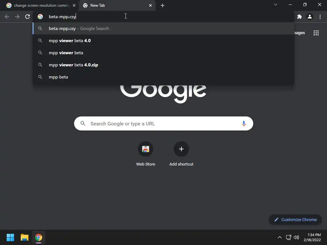Open the Chrome profile avatar
The width and height of the screenshot is (327, 245).
310,17
